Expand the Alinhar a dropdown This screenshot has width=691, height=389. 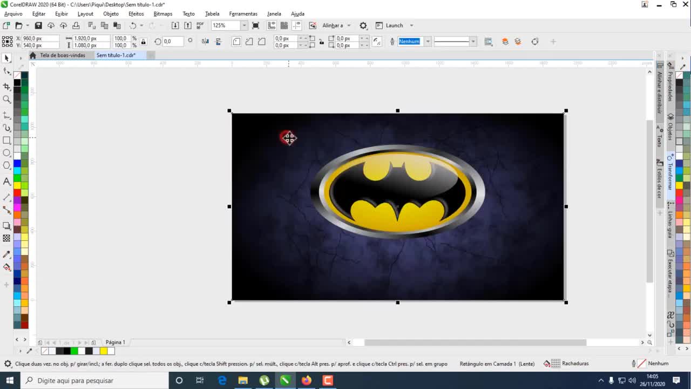click(x=349, y=25)
